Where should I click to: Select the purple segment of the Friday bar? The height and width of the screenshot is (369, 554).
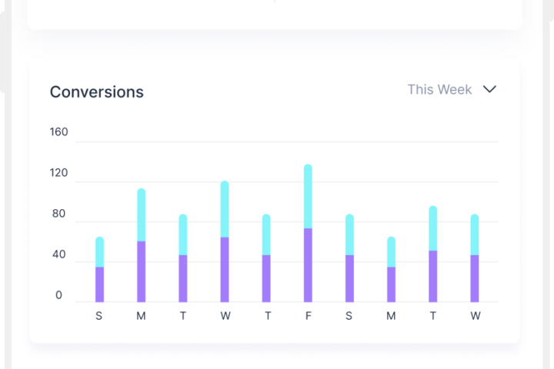click(308, 265)
